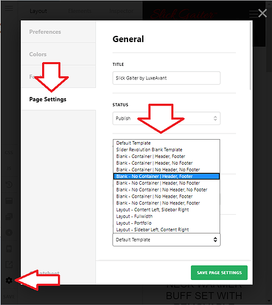
Task: Open settings via the gear icon
Action: [x=9, y=281]
